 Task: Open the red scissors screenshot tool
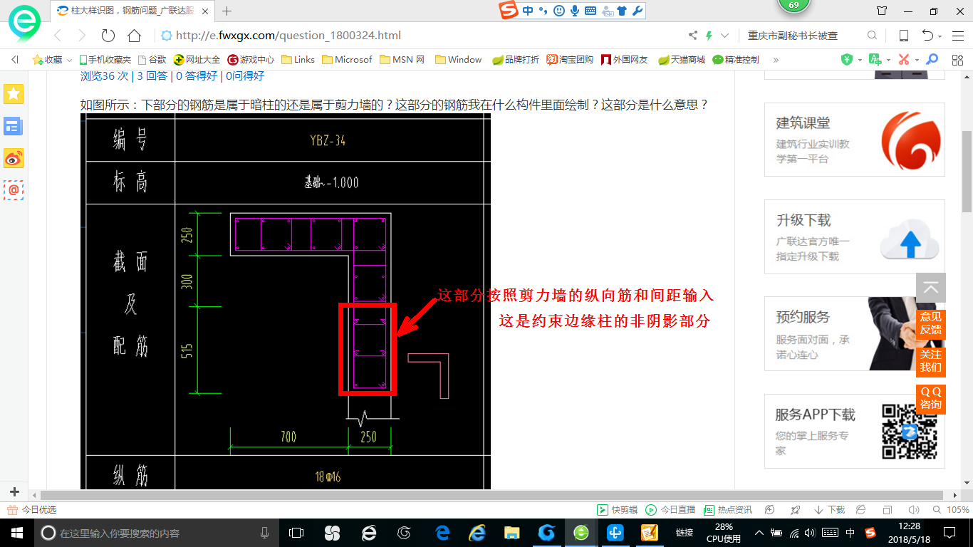pos(904,60)
